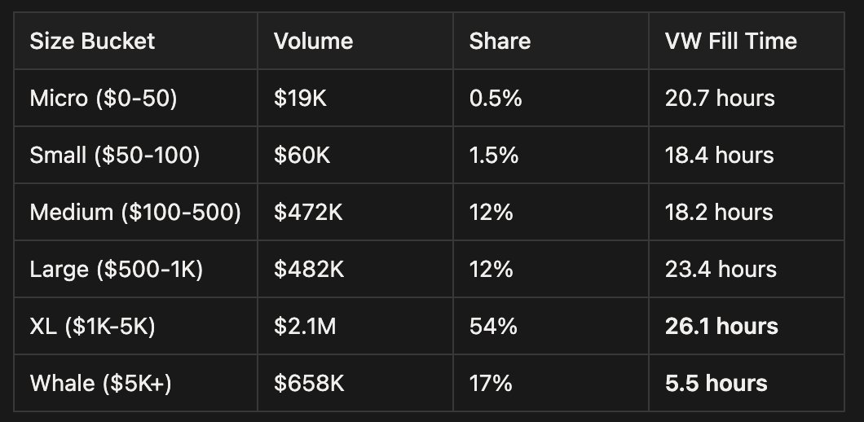
Task: Click the Whale ($5K+) bucket cell
Action: (100, 384)
